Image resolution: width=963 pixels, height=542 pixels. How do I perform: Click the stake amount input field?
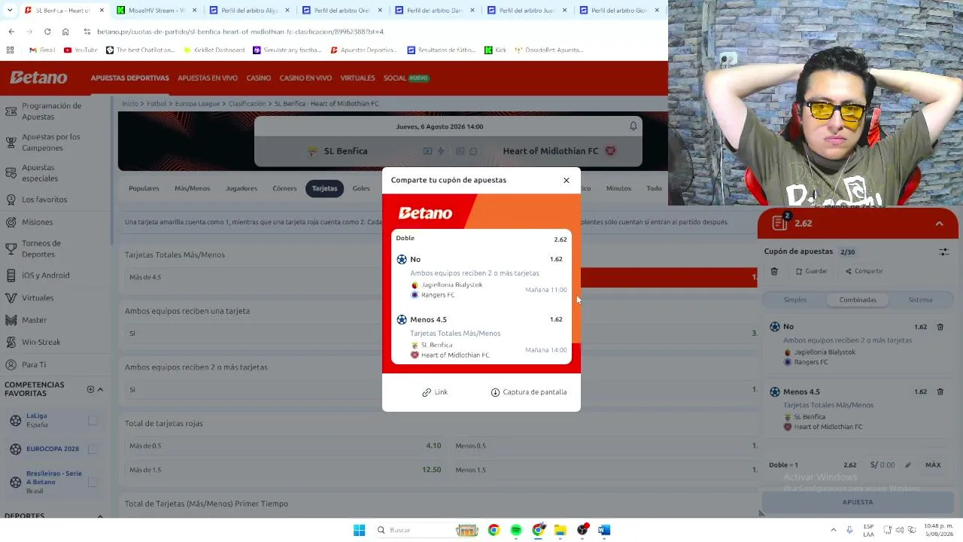[882, 465]
